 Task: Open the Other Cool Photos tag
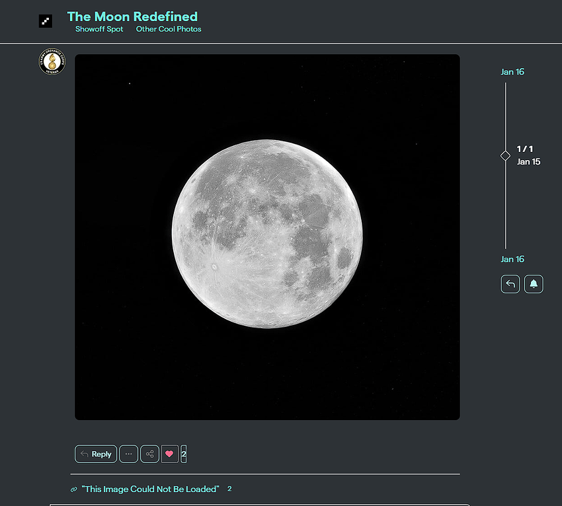[169, 29]
